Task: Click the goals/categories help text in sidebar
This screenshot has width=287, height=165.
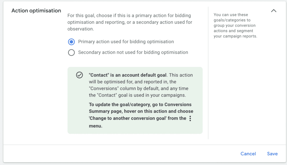Action: pyautogui.click(x=235, y=25)
